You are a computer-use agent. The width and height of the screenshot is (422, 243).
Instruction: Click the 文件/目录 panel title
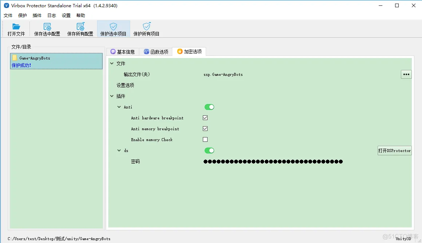tap(21, 47)
